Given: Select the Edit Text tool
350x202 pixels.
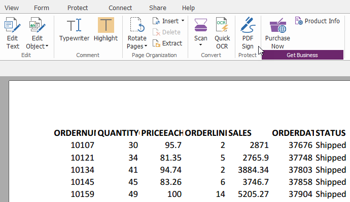Looking at the screenshot, I should 13,33.
